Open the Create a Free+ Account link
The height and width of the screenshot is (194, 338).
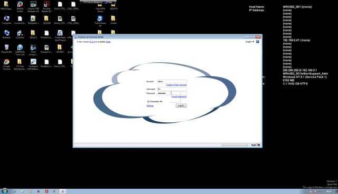(x=176, y=85)
